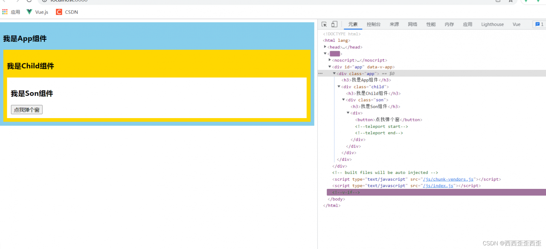Open the Lighthouse tab
The width and height of the screenshot is (546, 249).
492,24
